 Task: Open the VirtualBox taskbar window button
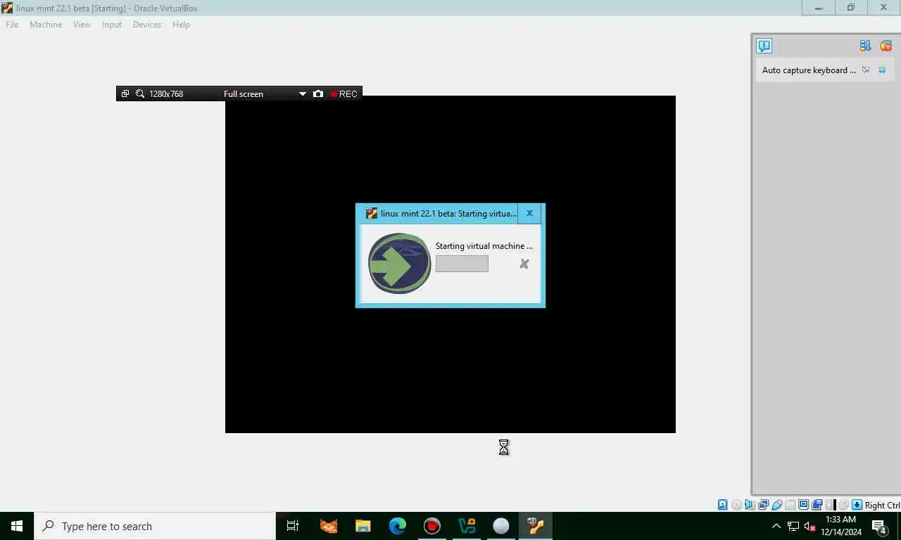pos(536,526)
